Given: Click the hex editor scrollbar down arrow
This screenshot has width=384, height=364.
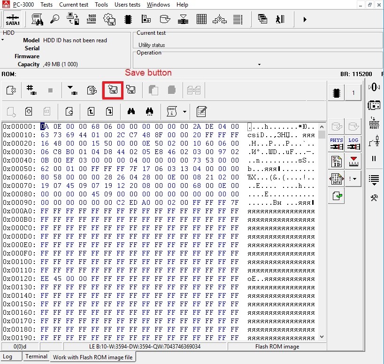Looking at the screenshot, I should 322,337.
